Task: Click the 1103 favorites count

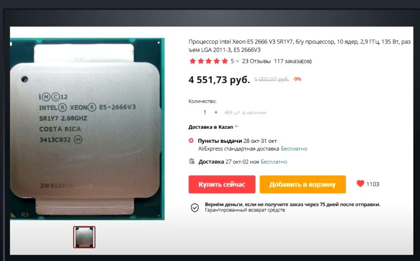Action: point(372,184)
